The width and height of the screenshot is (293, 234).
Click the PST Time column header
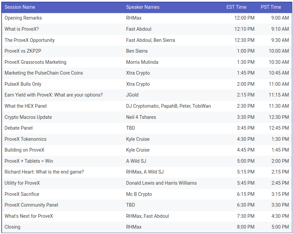tap(271, 7)
